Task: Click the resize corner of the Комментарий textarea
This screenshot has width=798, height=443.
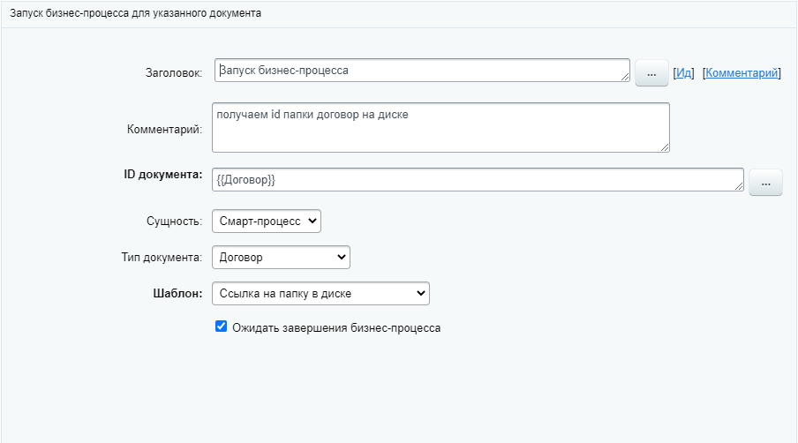Action: point(664,146)
